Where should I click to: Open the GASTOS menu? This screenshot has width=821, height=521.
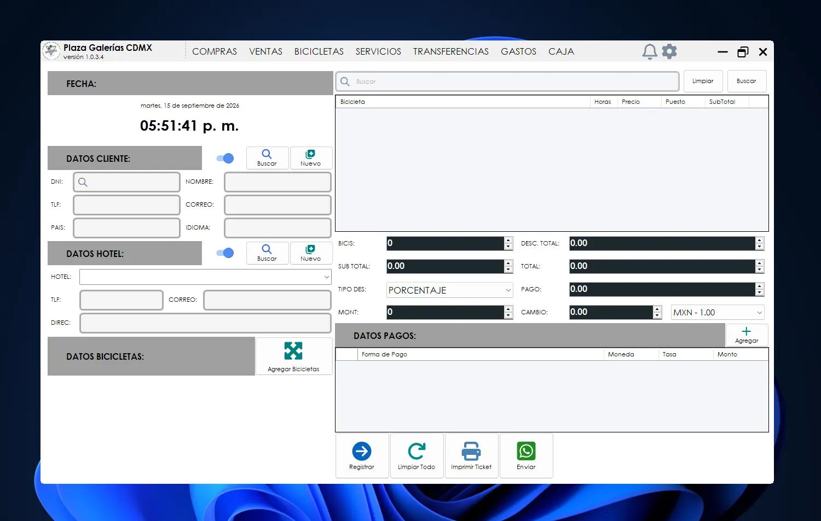coord(519,51)
